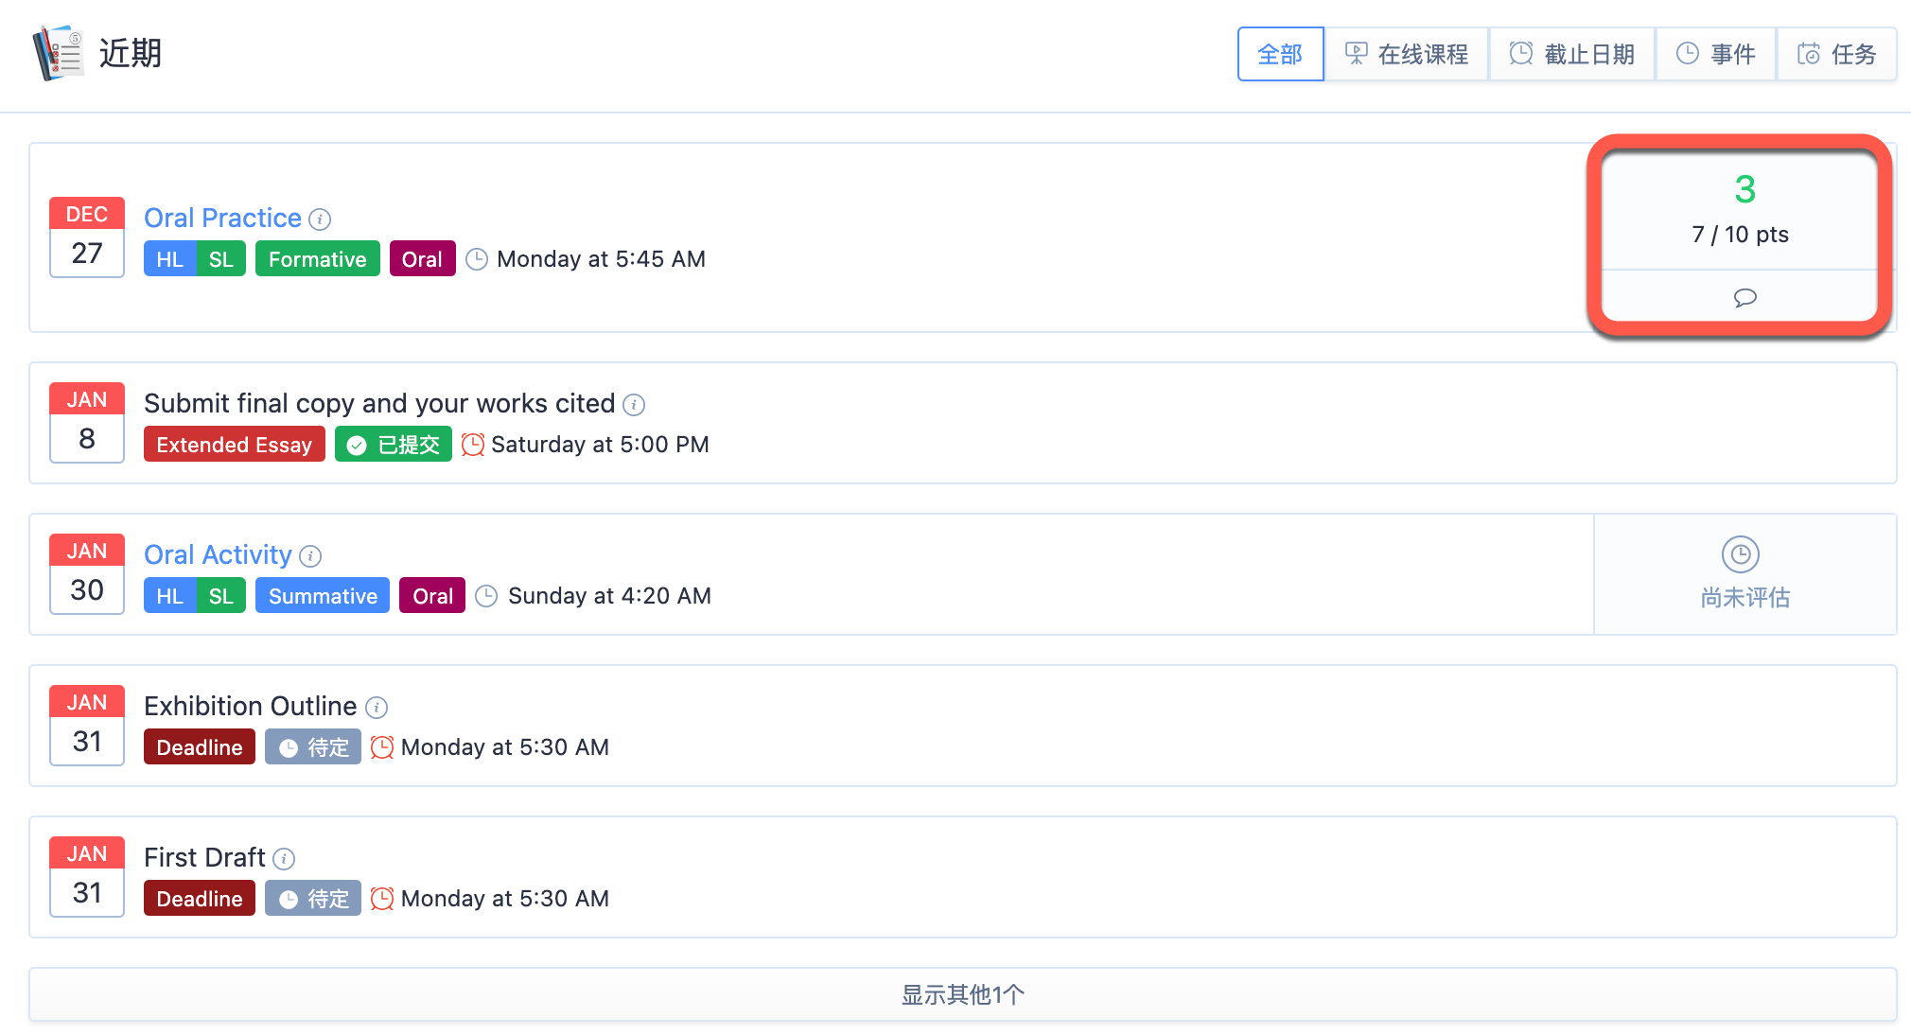The image size is (1911, 1035).
Task: Click HL tag in Oral Practice row
Action: (x=169, y=259)
